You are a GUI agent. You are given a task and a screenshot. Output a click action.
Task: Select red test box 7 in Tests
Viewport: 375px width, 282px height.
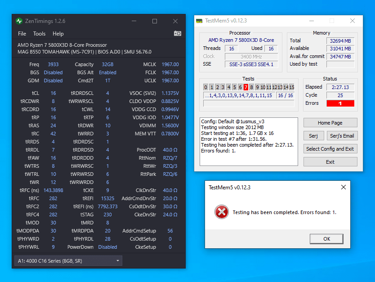[x=246, y=87]
